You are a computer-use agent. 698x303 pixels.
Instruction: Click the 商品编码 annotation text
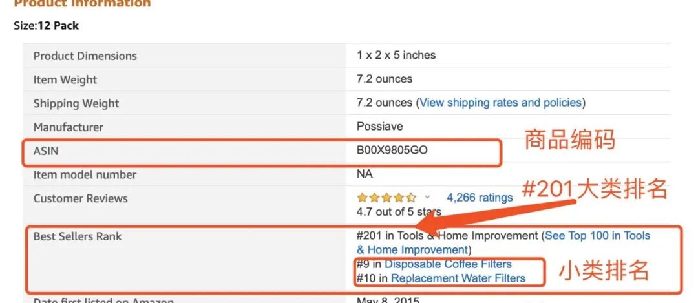569,139
